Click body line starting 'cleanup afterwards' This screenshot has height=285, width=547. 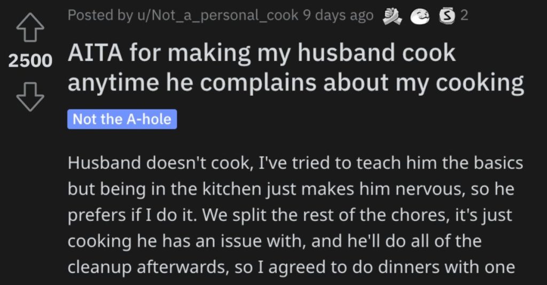(x=291, y=267)
